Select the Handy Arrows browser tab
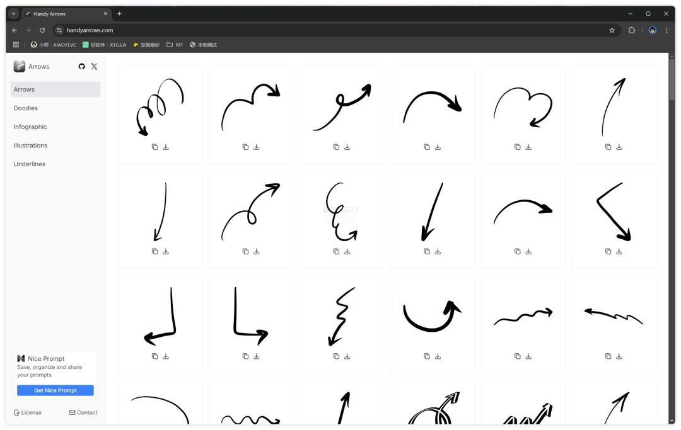This screenshot has width=681, height=430. [x=66, y=14]
